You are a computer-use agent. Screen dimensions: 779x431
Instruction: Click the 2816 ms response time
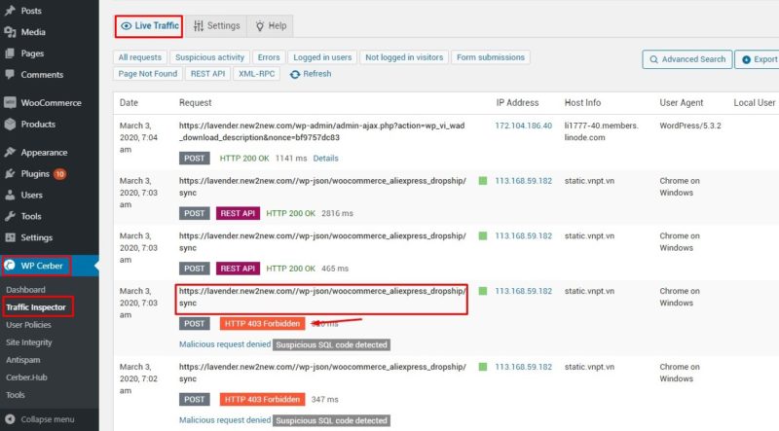pos(337,213)
